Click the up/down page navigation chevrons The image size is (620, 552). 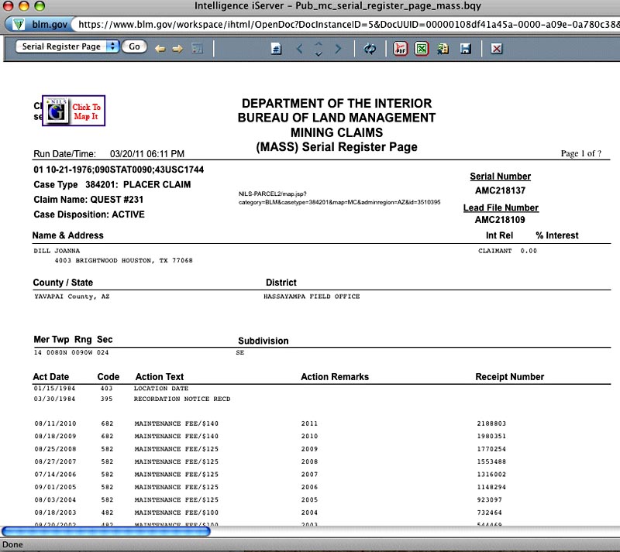click(x=319, y=49)
